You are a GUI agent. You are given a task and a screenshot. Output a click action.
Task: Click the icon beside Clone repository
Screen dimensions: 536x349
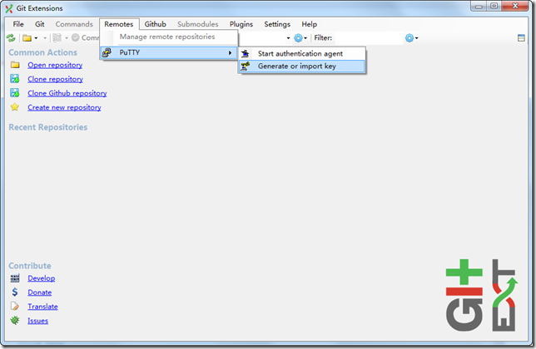click(15, 79)
